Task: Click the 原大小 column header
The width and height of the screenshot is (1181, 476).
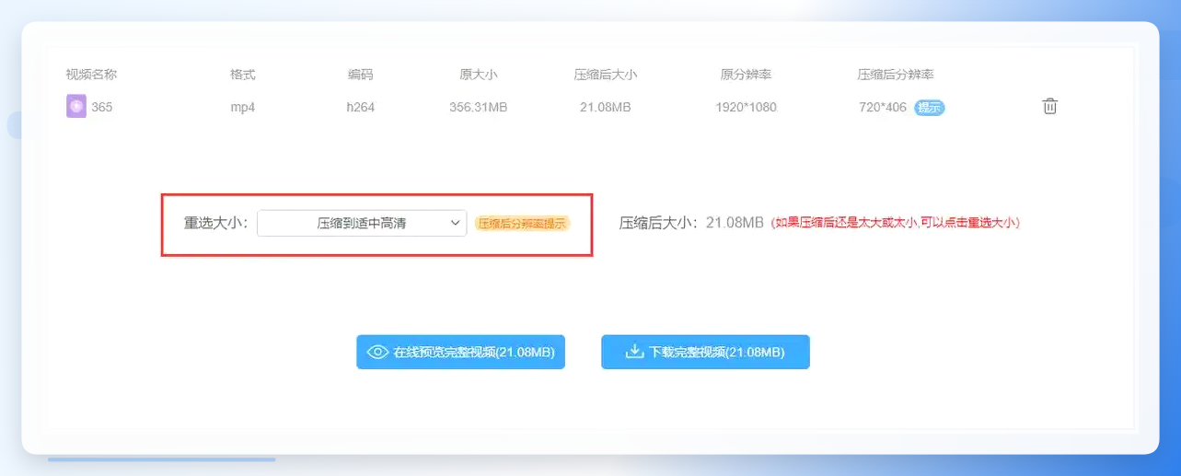Action: 479,75
